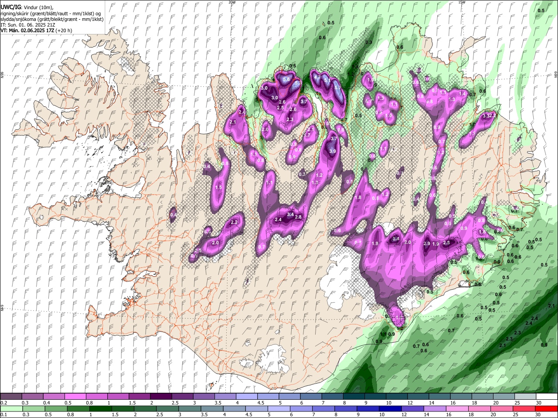
Task: Click the '0.1' label in the lower legend row
Action: point(3,415)
